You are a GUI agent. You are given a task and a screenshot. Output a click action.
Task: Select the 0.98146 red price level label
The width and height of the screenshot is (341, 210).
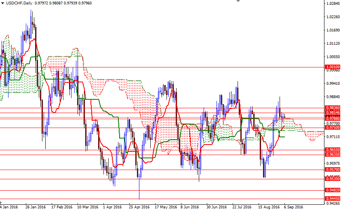[x=333, y=113]
